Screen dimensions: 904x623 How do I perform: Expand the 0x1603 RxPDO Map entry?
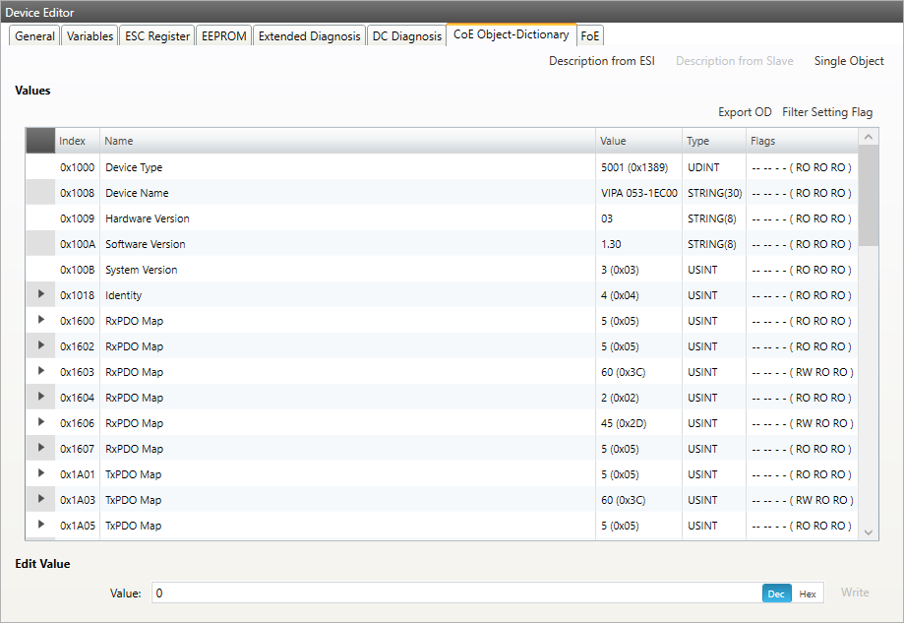41,372
